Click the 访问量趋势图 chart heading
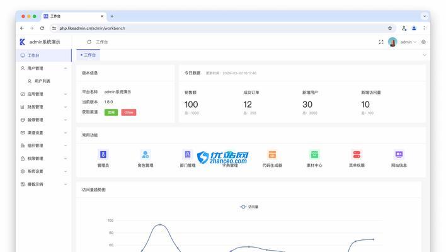The image size is (446, 252). pyautogui.click(x=94, y=190)
